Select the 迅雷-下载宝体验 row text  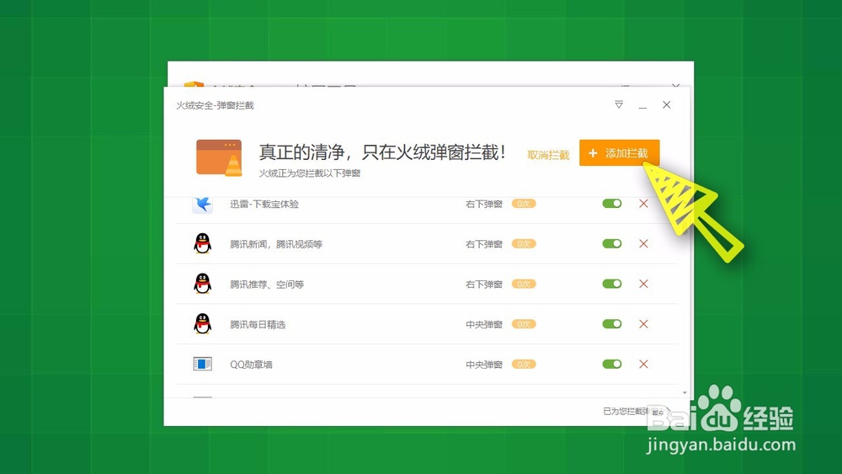[264, 204]
